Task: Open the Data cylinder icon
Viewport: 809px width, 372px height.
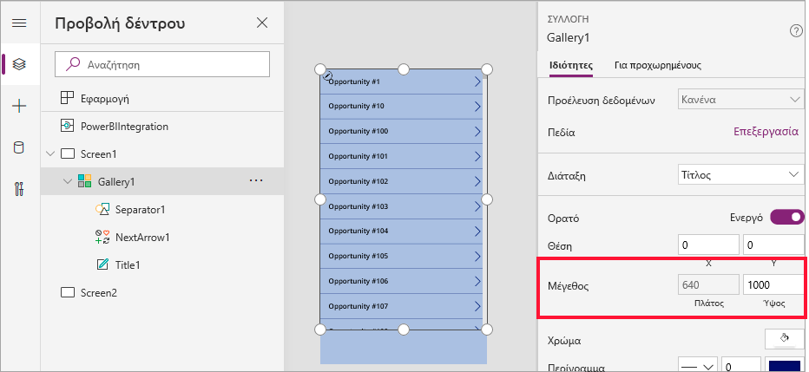Action: click(18, 148)
